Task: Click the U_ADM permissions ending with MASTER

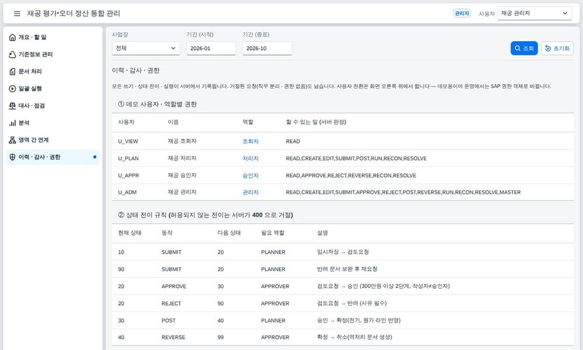Action: point(403,192)
